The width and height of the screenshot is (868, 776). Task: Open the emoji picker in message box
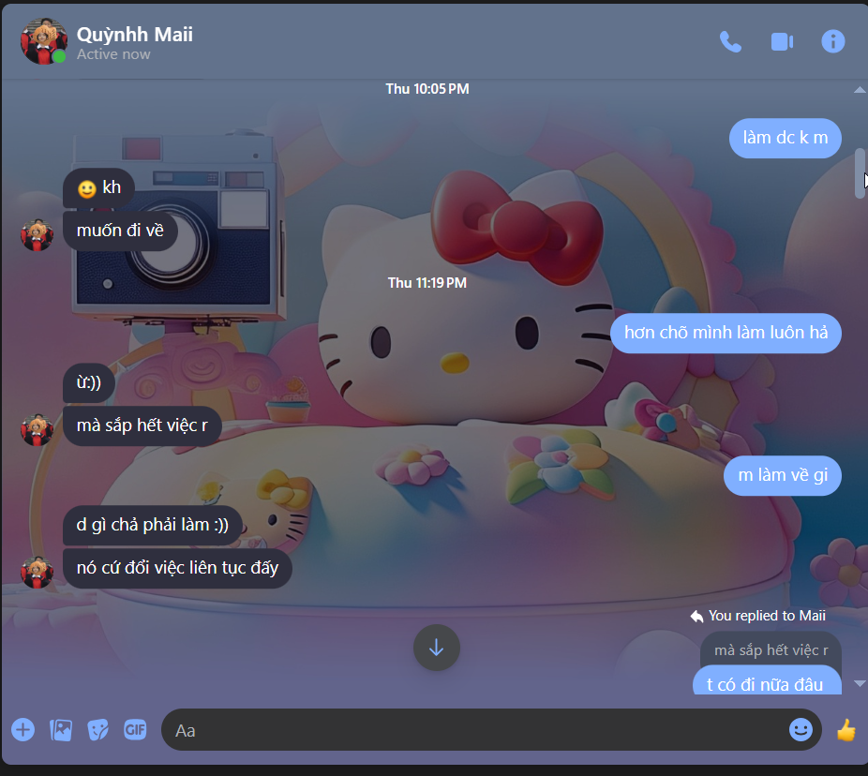(801, 729)
